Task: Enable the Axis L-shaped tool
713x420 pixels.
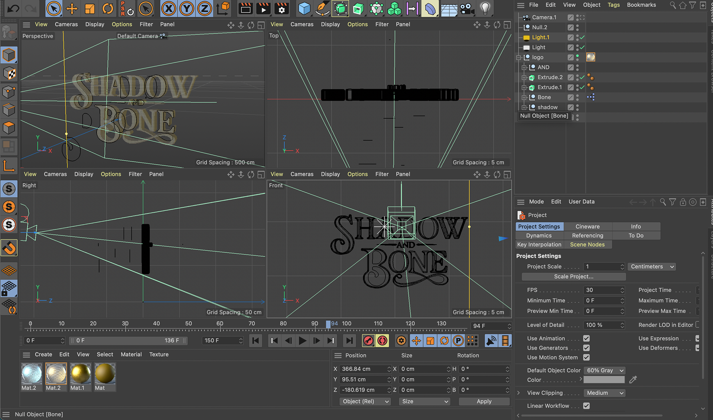Action: [9, 166]
